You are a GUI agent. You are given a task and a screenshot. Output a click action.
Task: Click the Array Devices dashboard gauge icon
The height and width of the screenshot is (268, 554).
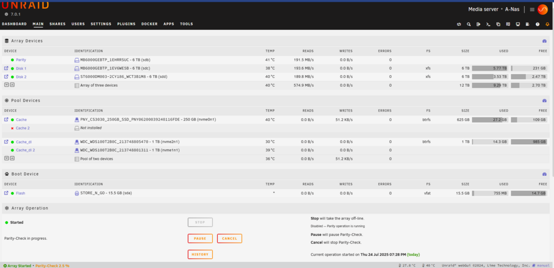(545, 41)
